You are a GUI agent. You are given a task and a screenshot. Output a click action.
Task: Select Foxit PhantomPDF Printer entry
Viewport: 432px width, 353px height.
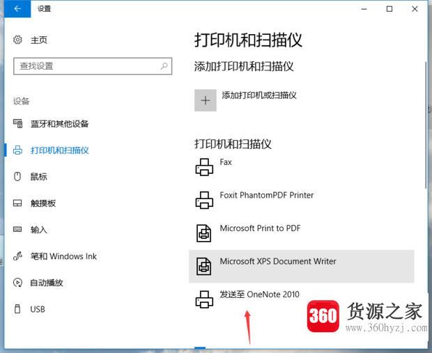tap(302, 201)
